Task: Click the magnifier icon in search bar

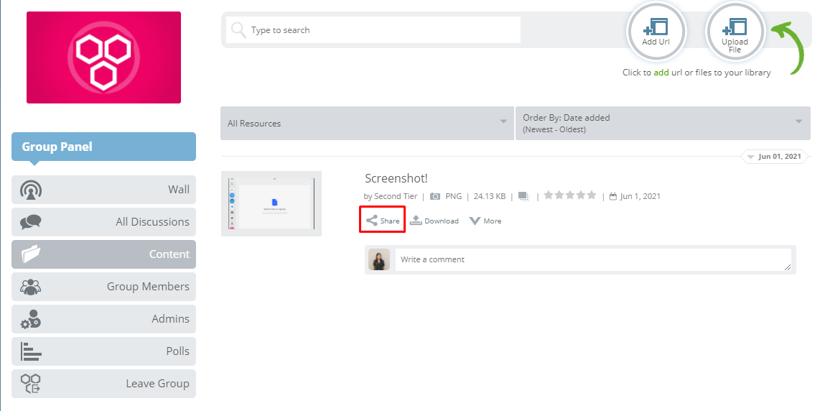Action: (238, 30)
